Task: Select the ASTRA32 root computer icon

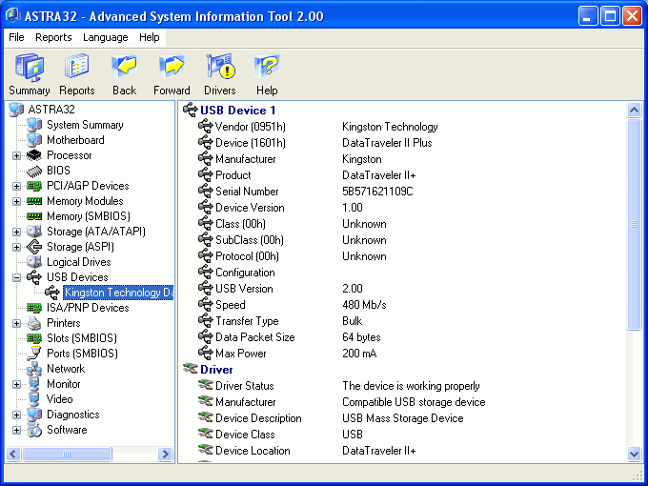Action: tap(16, 110)
